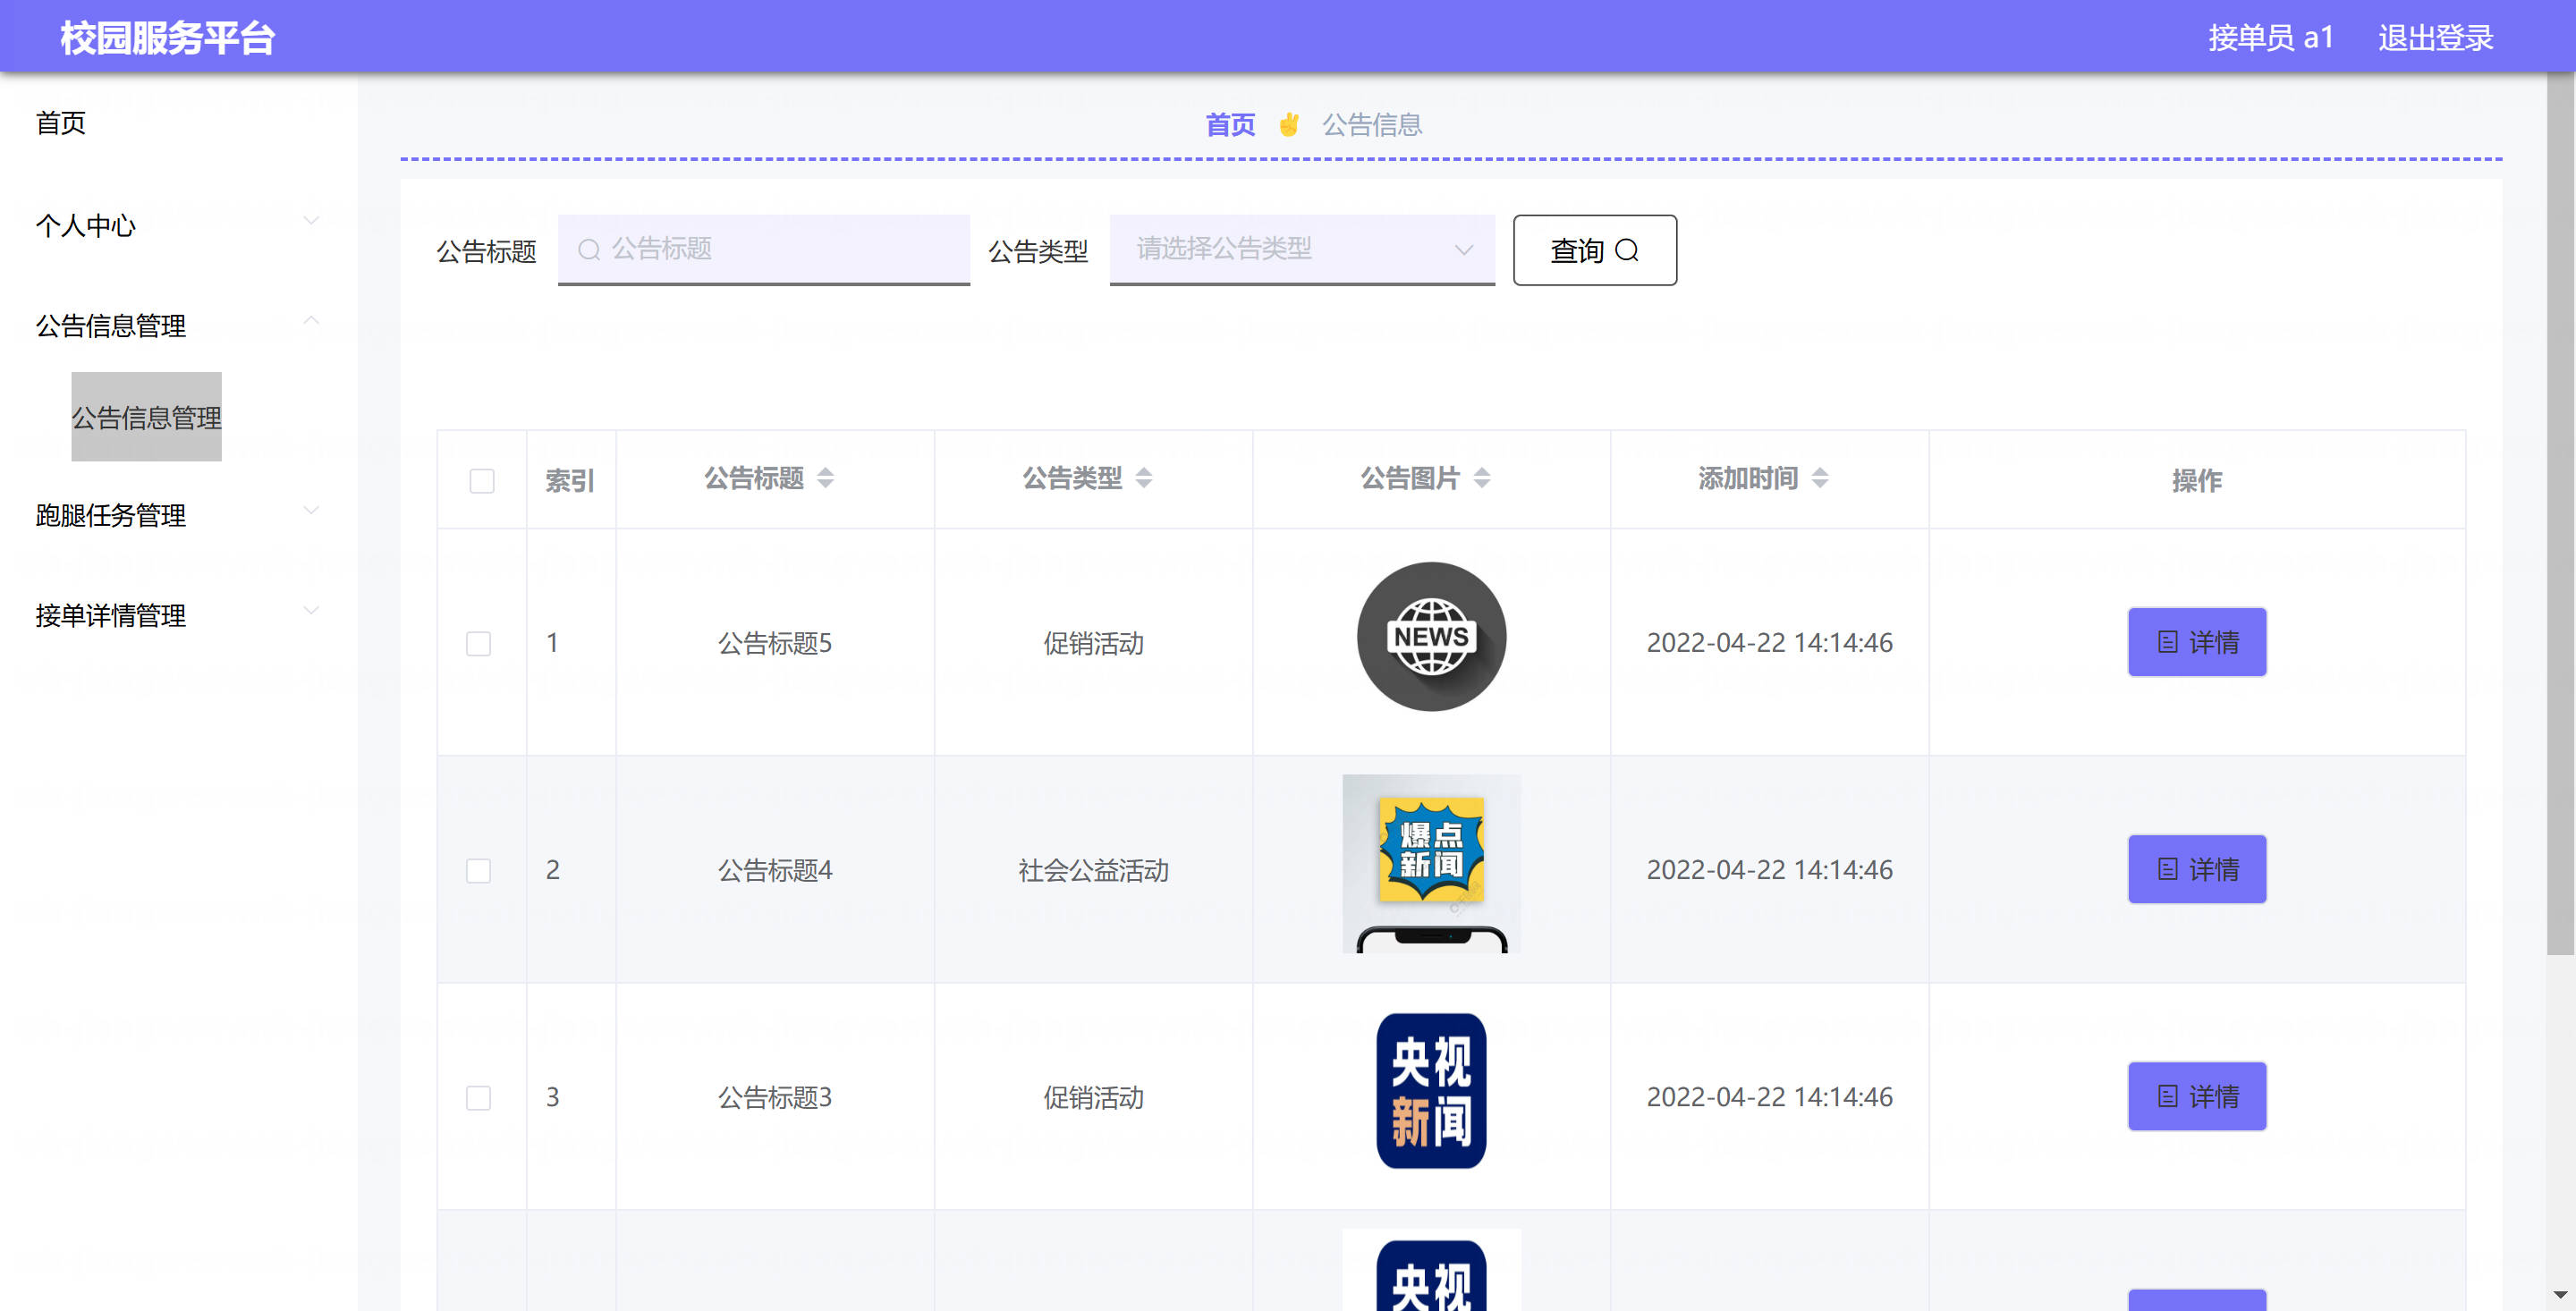Click 接单员 a1 user label

2271,37
